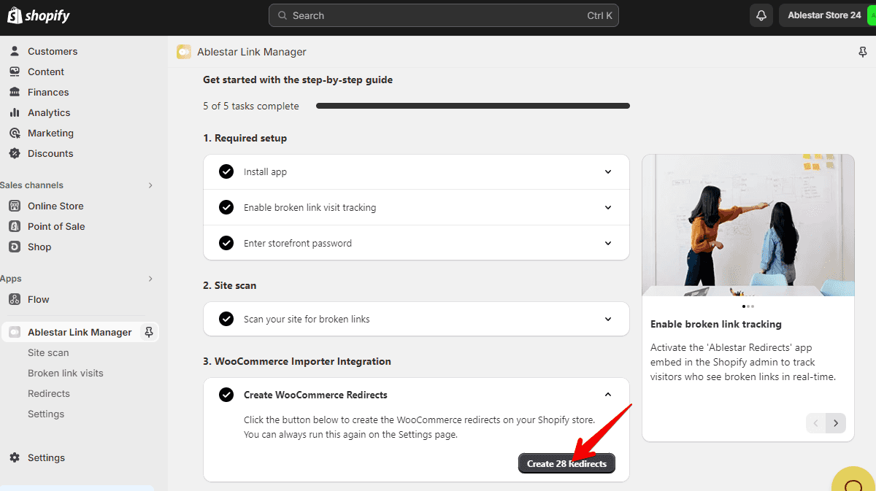Image resolution: width=876 pixels, height=491 pixels.
Task: Click the Marketing target icon
Action: pyautogui.click(x=15, y=133)
